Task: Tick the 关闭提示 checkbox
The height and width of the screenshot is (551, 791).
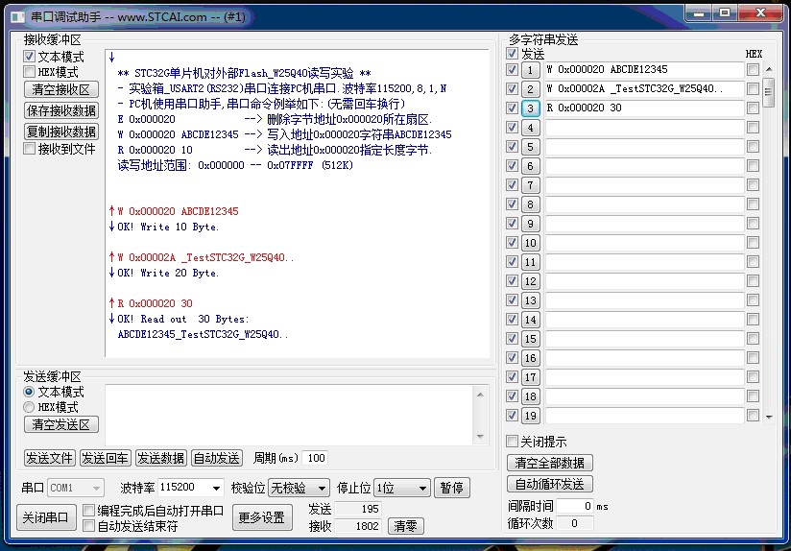Action: (512, 442)
